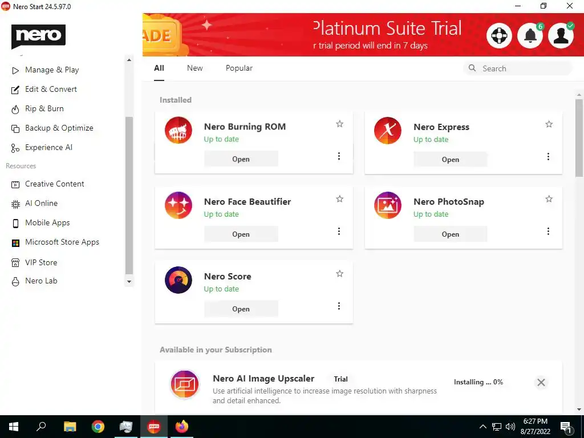The image size is (584, 438).
Task: Click the Installing ... 0% status text
Action: (x=478, y=382)
